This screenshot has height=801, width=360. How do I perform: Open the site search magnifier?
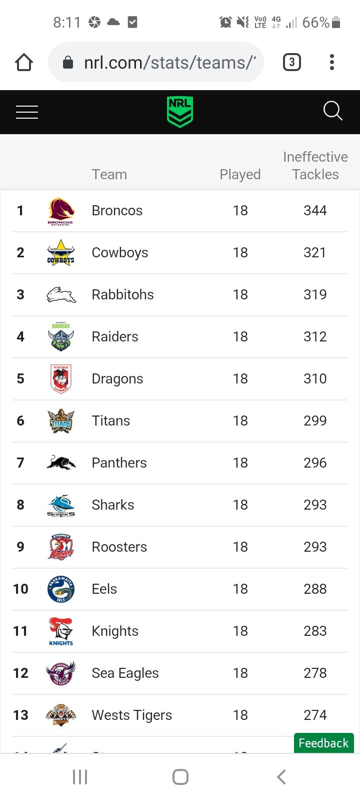pyautogui.click(x=332, y=111)
